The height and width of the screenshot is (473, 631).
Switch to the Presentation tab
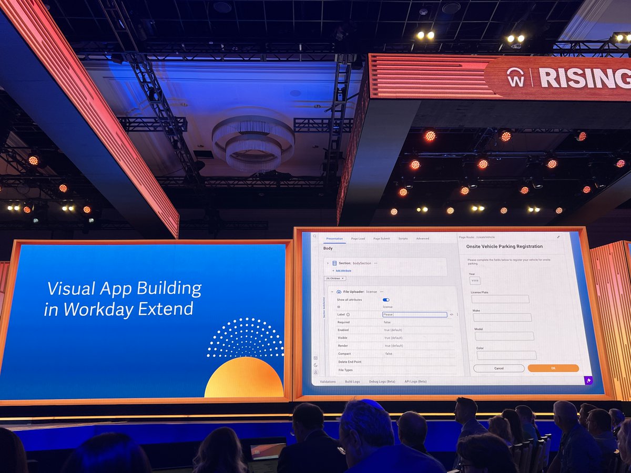tap(334, 239)
